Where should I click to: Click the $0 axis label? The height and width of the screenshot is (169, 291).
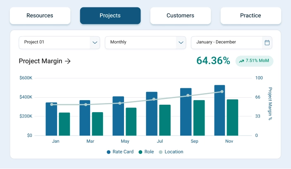(x=29, y=136)
